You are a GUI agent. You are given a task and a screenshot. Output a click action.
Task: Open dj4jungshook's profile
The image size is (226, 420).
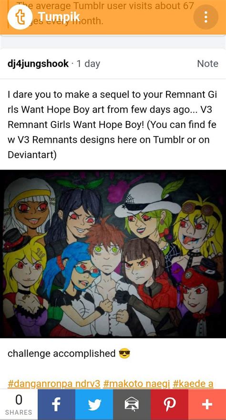pos(38,64)
